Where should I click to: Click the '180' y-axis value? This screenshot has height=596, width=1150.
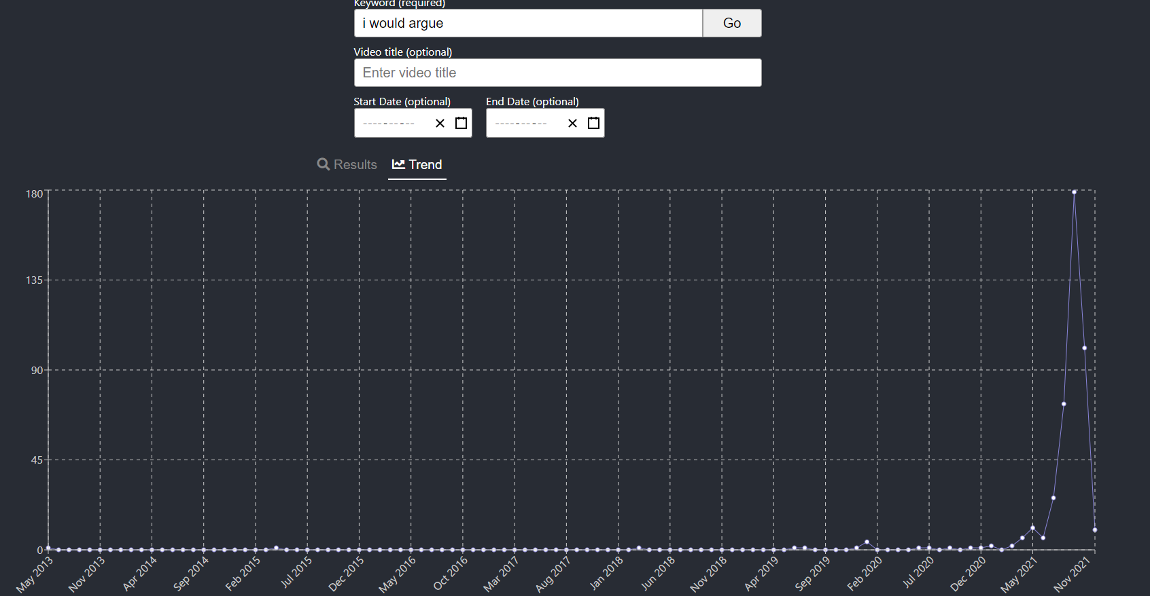click(x=34, y=194)
